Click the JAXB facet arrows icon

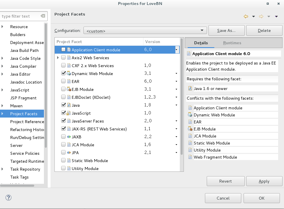tap(69, 137)
